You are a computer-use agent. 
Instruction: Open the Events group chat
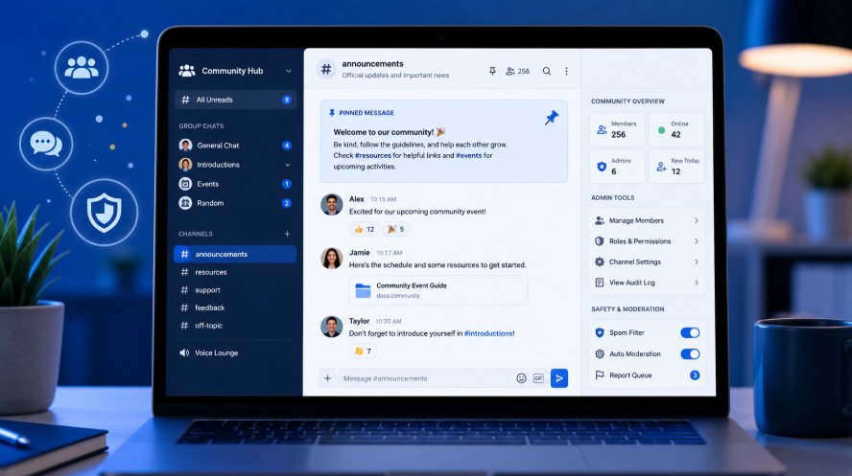pos(235,184)
